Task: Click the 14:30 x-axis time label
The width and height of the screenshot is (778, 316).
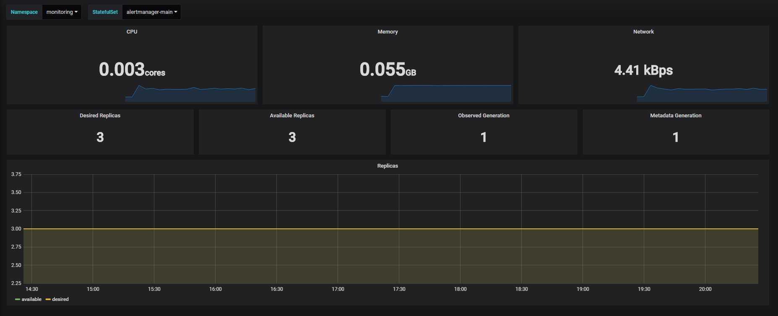Action: (x=32, y=289)
